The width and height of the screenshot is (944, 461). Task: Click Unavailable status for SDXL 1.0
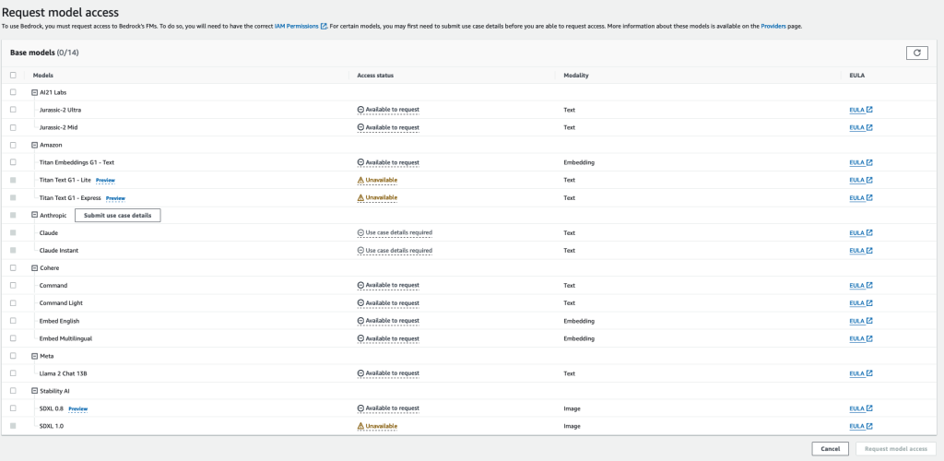click(x=377, y=426)
